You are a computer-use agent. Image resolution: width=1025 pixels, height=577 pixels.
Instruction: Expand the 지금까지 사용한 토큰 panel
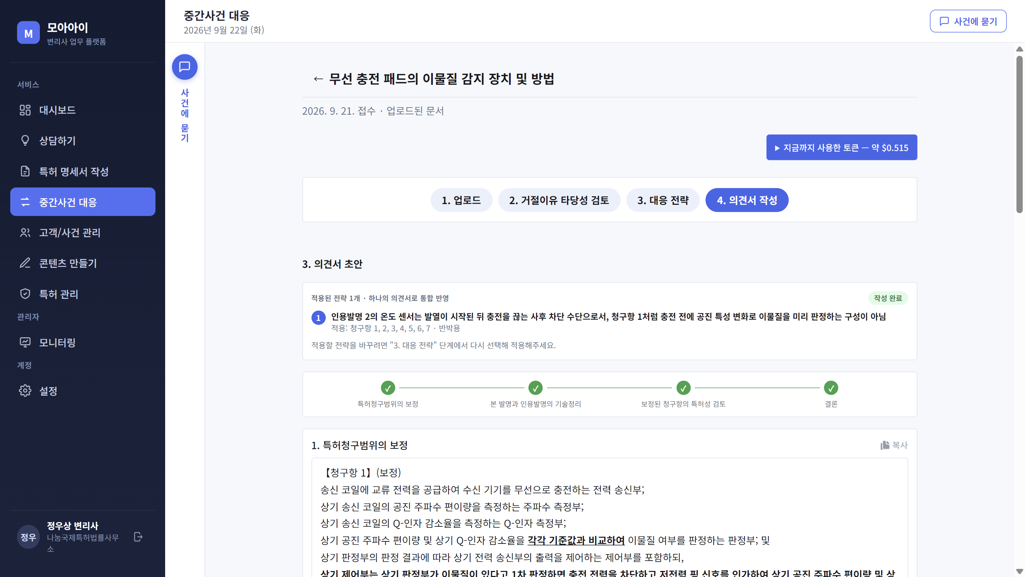pos(842,147)
